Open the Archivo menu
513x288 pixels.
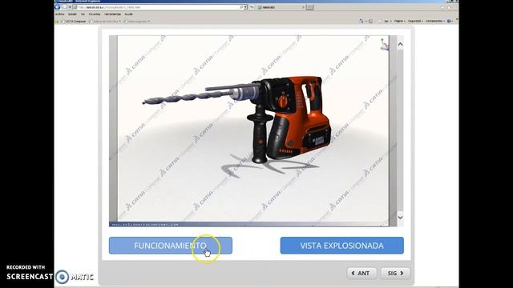point(59,14)
